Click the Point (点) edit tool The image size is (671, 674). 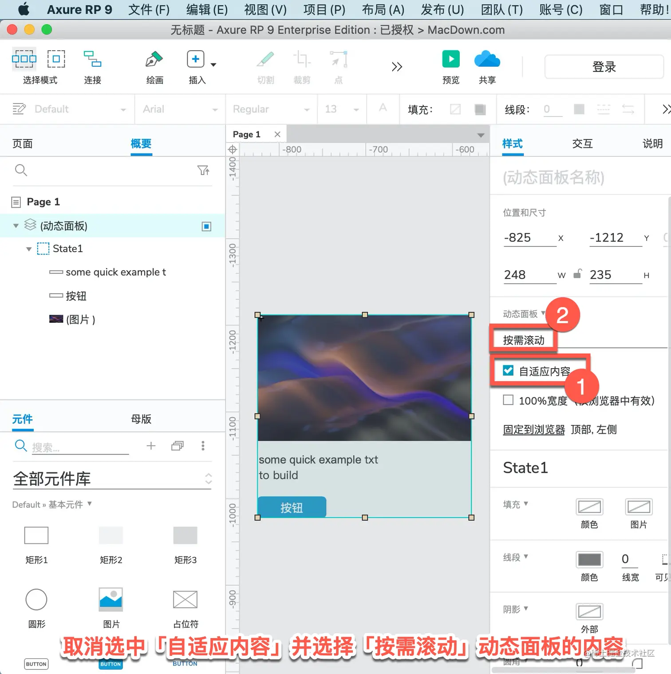point(339,59)
